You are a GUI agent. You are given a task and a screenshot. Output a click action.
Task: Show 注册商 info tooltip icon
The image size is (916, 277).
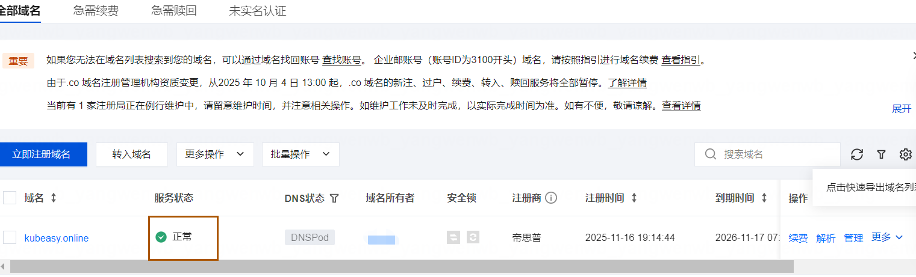coord(550,198)
